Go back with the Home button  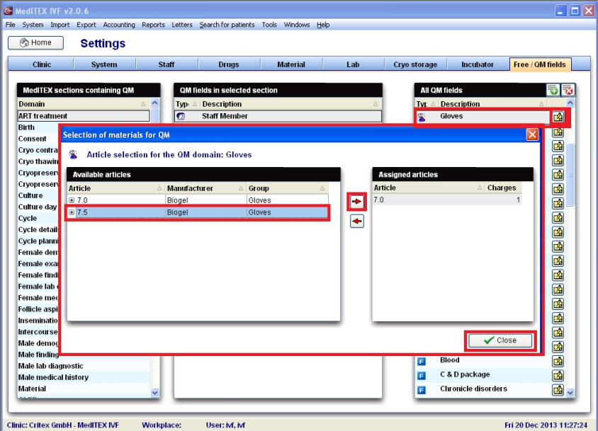[36, 42]
